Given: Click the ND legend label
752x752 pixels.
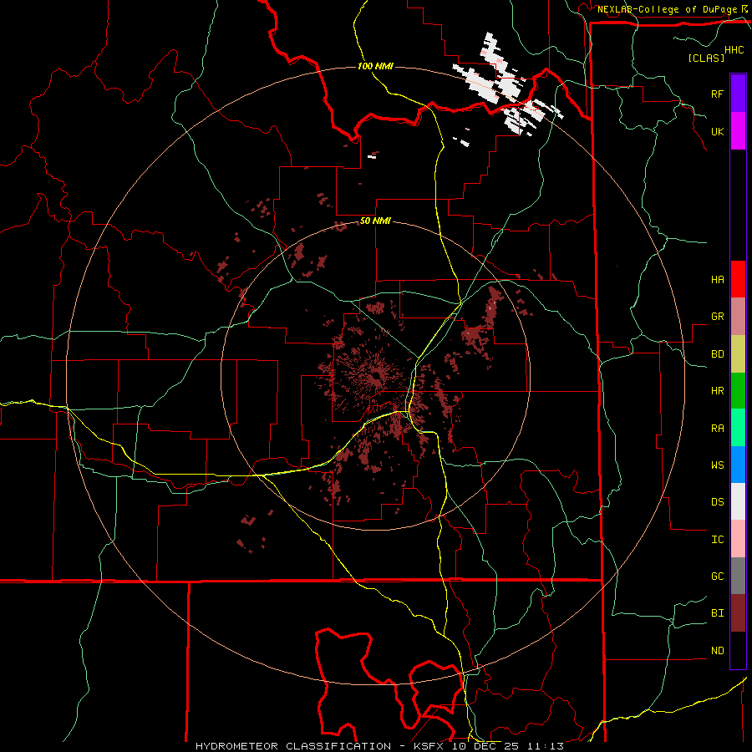Looking at the screenshot, I should point(717,651).
